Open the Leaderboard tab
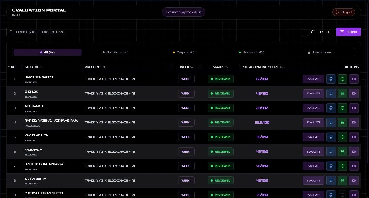 [320, 52]
